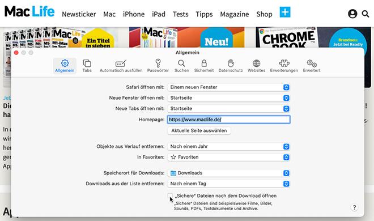Switch to the Tabs preferences pane
This screenshot has width=374, height=221.
(87, 66)
